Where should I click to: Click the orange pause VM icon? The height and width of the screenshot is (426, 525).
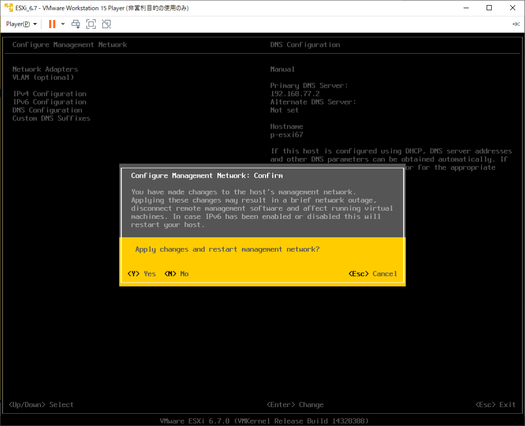[52, 24]
